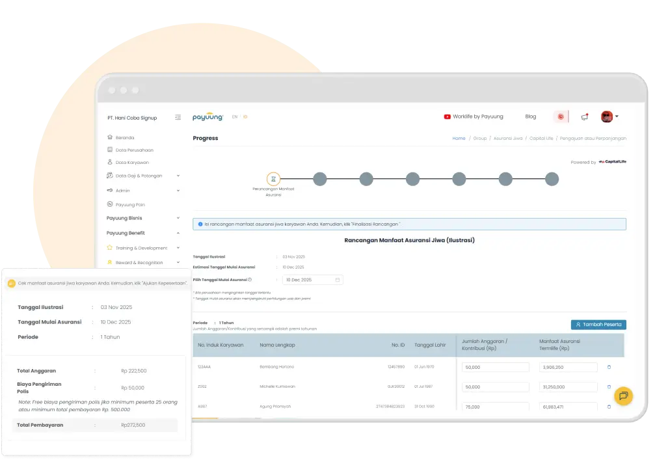
Task: Open the user avatar dropdown
Action: 609,117
